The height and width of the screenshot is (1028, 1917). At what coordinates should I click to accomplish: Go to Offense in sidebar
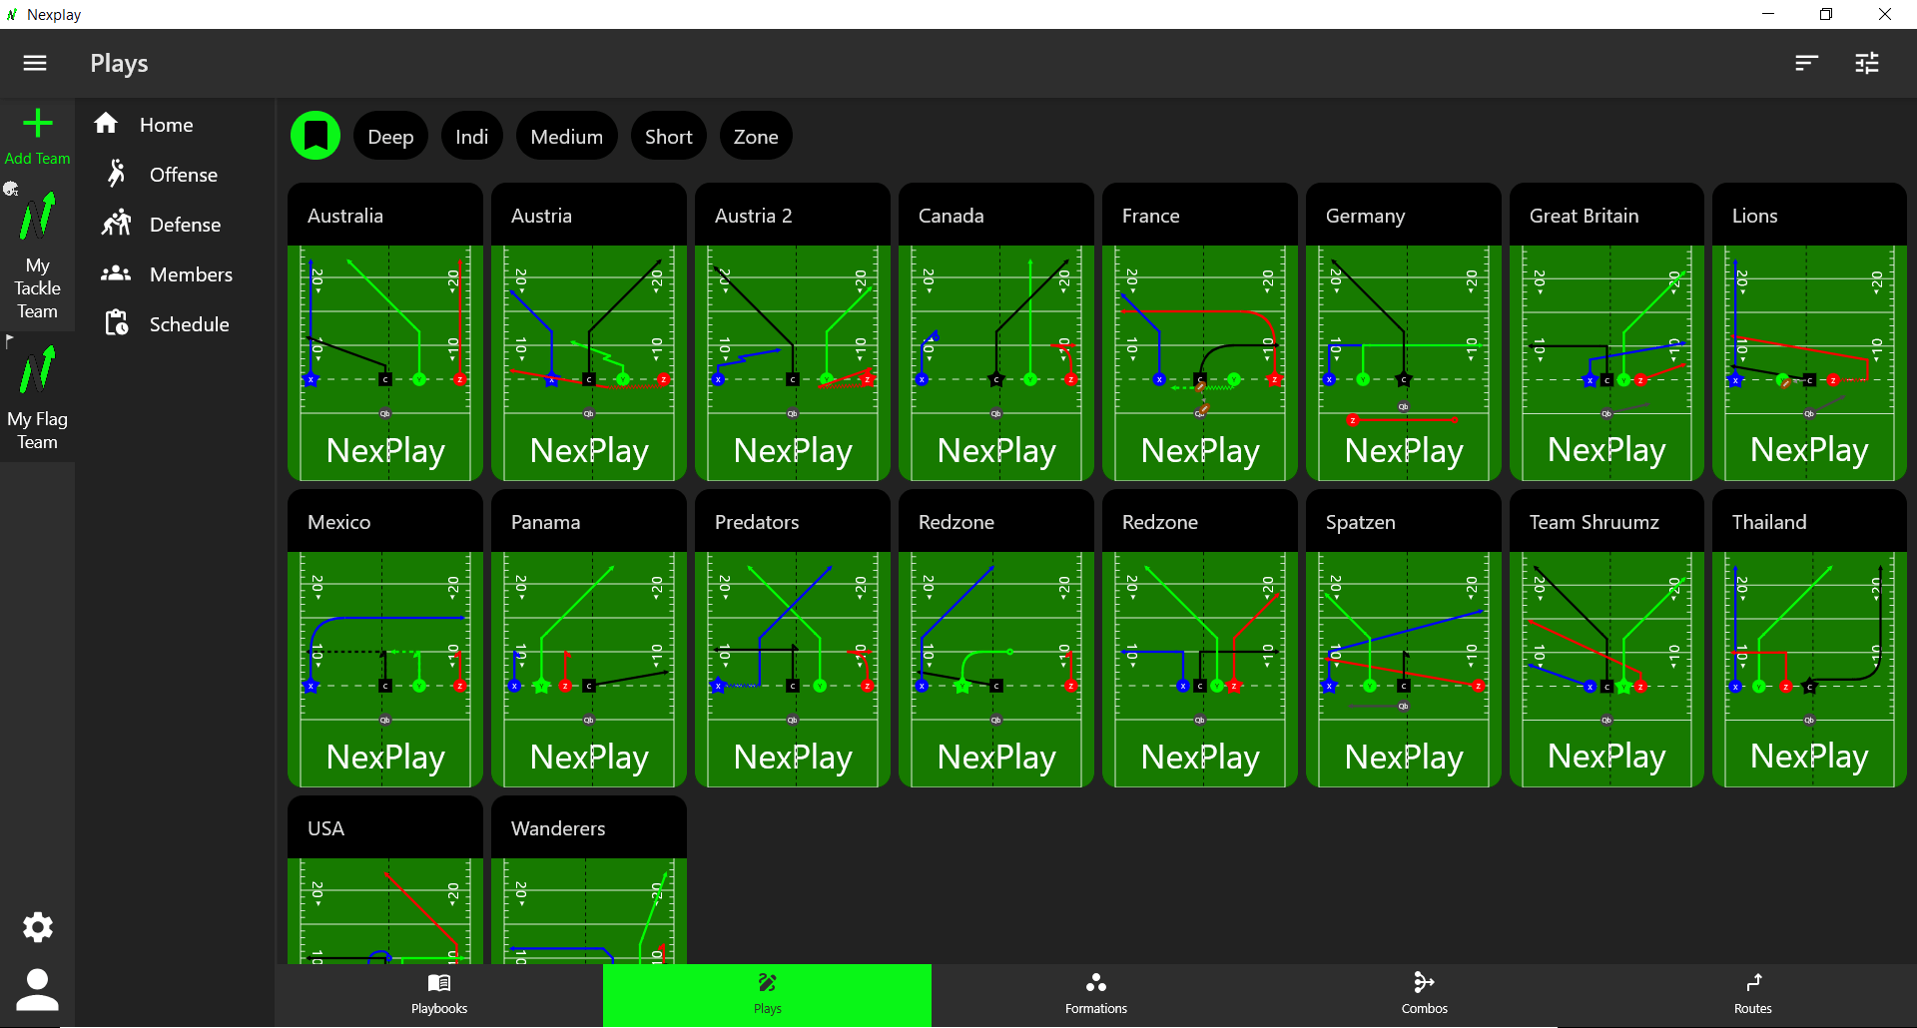pyautogui.click(x=183, y=175)
